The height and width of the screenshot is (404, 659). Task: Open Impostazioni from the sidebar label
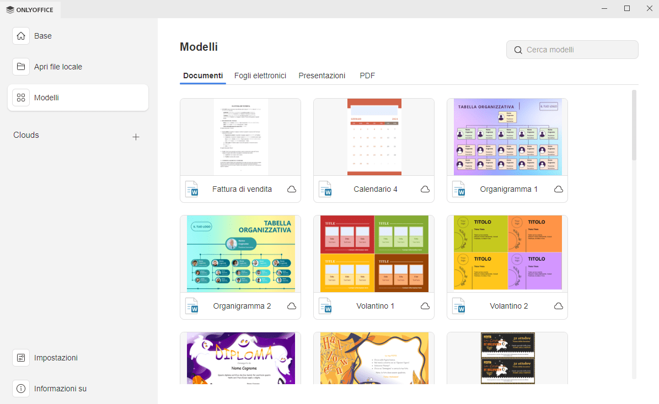[x=56, y=358]
